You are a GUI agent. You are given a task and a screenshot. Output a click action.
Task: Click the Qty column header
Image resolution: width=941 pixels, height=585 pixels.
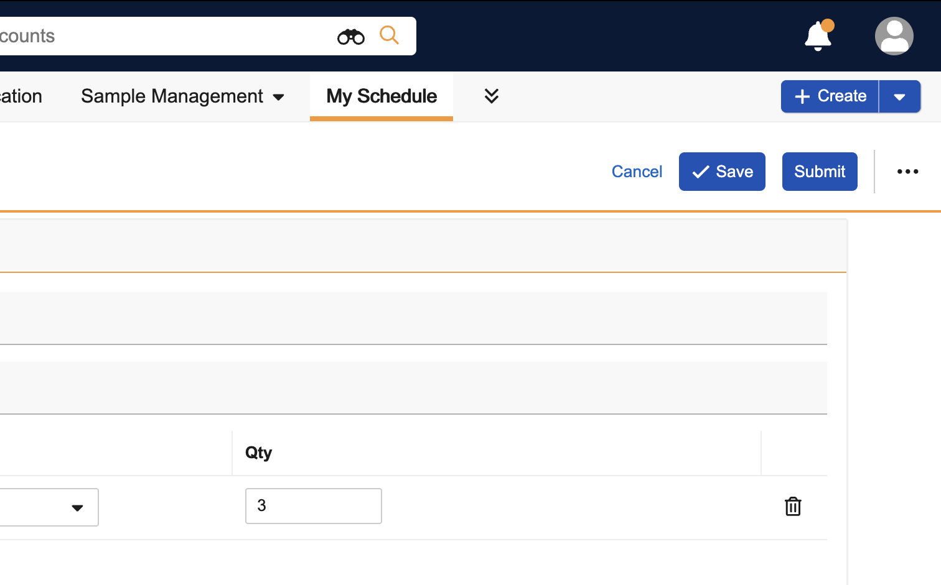point(259,453)
